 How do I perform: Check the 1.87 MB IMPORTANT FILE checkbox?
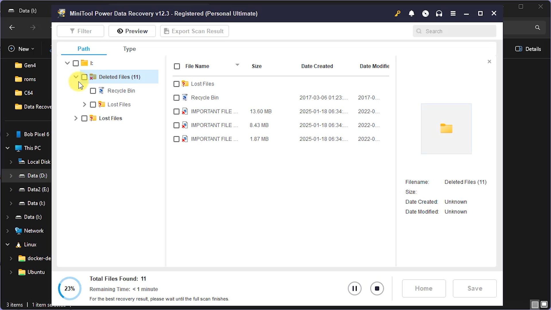[176, 139]
